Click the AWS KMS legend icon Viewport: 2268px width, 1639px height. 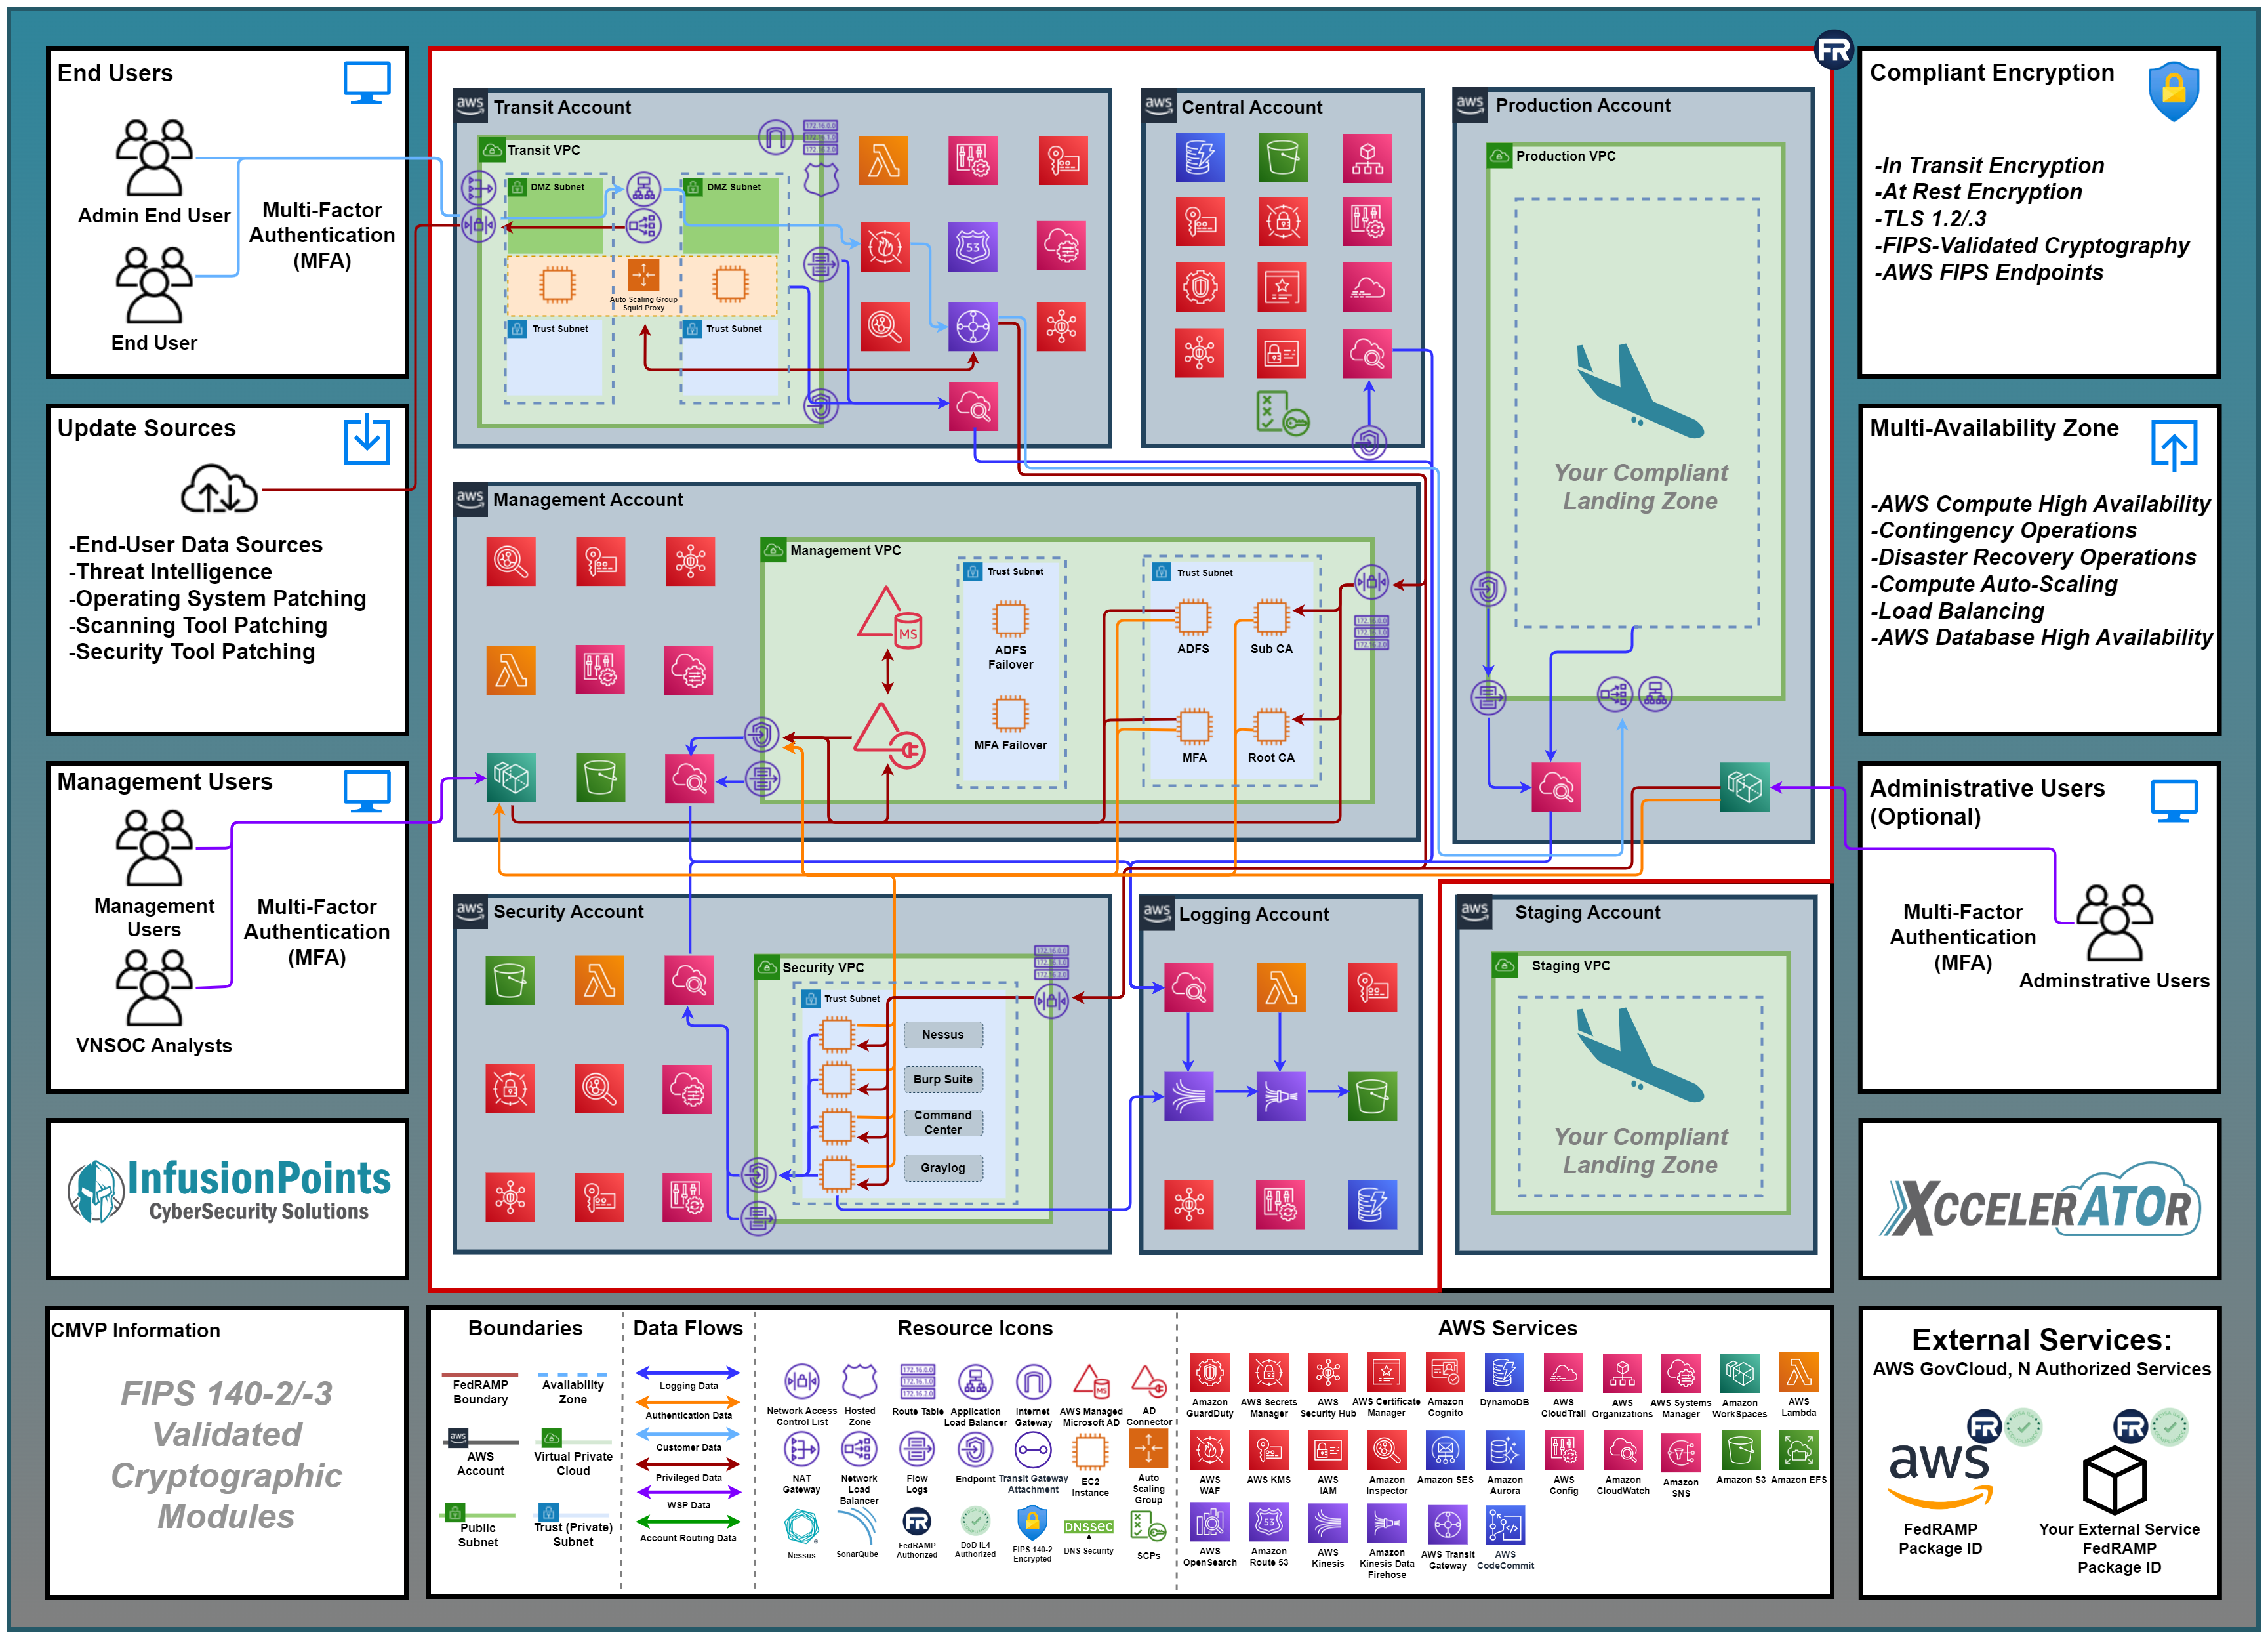(1269, 1450)
